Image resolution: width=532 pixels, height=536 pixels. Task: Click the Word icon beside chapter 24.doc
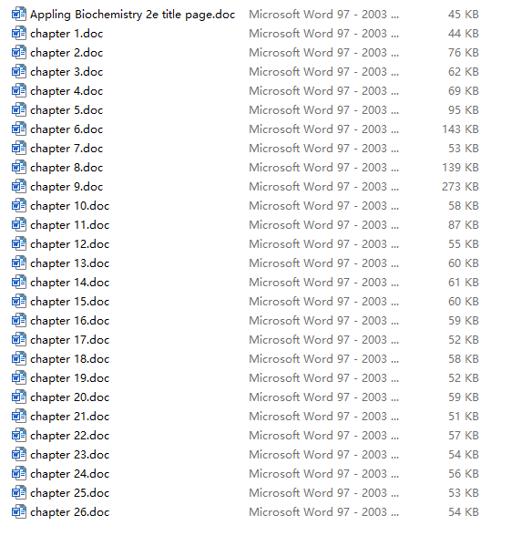[19, 473]
